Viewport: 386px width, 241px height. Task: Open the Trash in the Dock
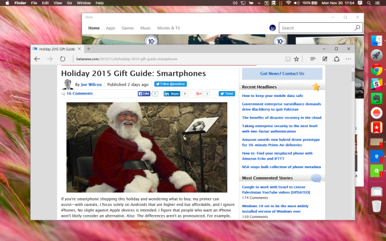376,206
